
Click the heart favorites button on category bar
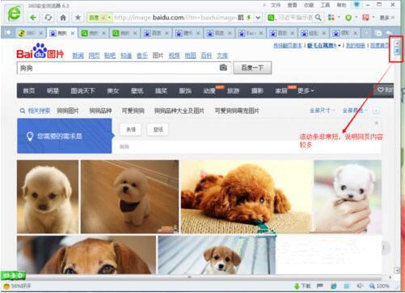click(384, 90)
